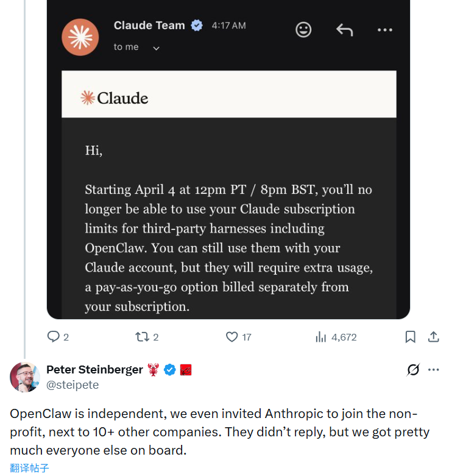Click the reply icon with count 2
The image size is (449, 476).
point(54,337)
